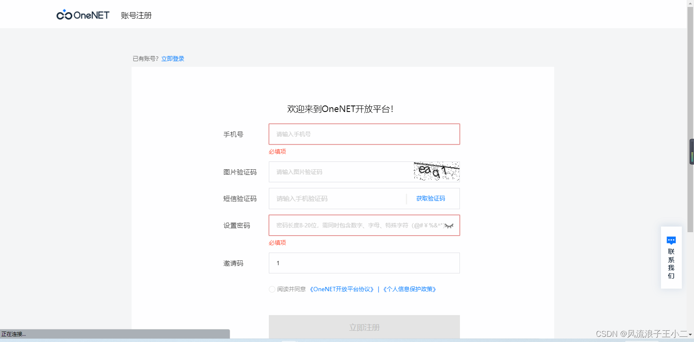Click the 账号注册 header title
Screen dimensions: 694x342
click(x=136, y=16)
